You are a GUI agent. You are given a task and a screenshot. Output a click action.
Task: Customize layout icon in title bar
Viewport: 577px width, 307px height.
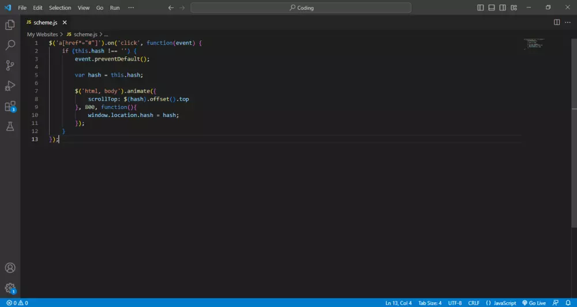(x=514, y=7)
